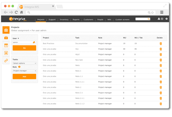Select the Integria IMS browser tab
172x117 pixels.
click(36, 7)
